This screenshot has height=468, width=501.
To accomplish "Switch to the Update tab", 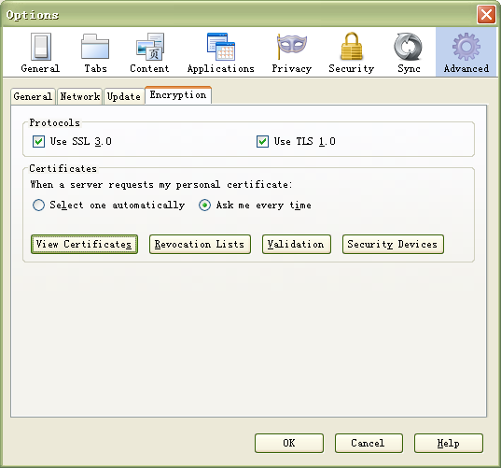I will pyautogui.click(x=124, y=96).
